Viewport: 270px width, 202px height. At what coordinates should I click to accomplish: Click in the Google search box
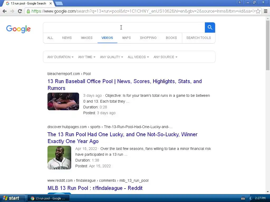124,27
